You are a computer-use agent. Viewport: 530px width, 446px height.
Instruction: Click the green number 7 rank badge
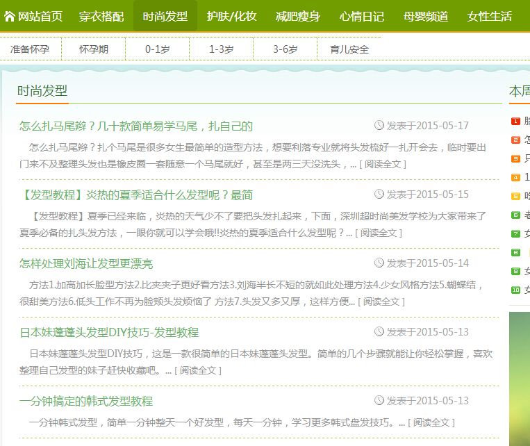pos(515,233)
